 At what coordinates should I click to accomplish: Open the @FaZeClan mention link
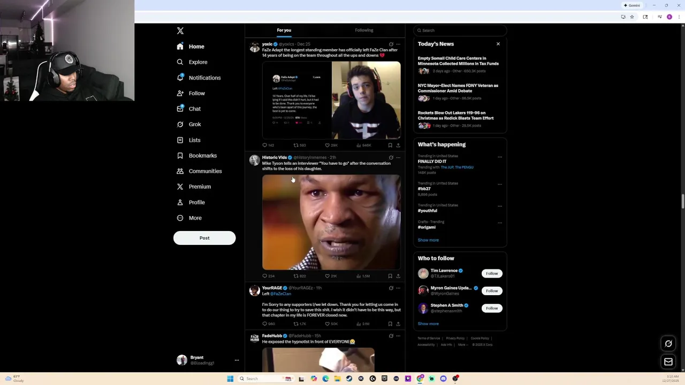280,294
